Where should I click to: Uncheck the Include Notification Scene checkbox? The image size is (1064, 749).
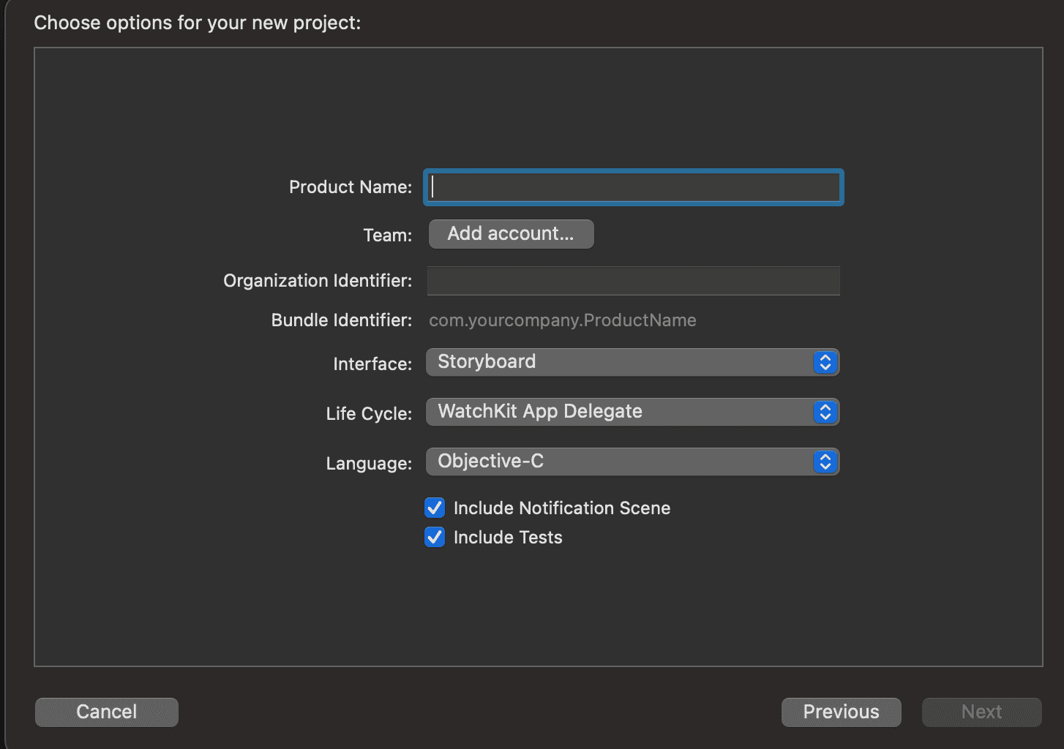[x=435, y=508]
